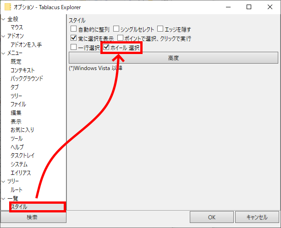Screen dimensions: 281x228
Task: Select お気に入り menu settings
Action: point(22,130)
